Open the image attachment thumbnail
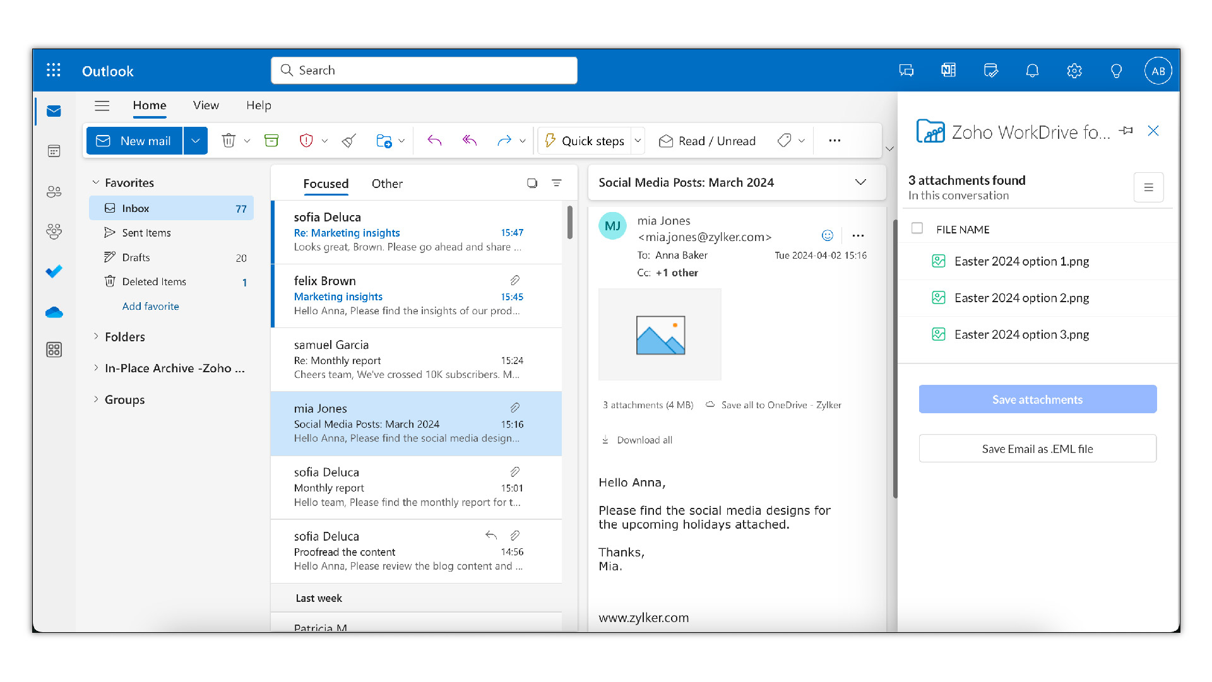1212x682 pixels. pyautogui.click(x=660, y=334)
